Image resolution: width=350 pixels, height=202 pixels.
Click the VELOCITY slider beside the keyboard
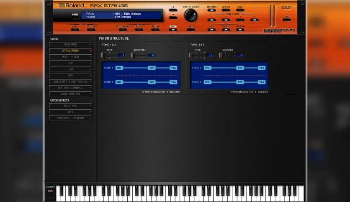pyautogui.click(x=50, y=194)
